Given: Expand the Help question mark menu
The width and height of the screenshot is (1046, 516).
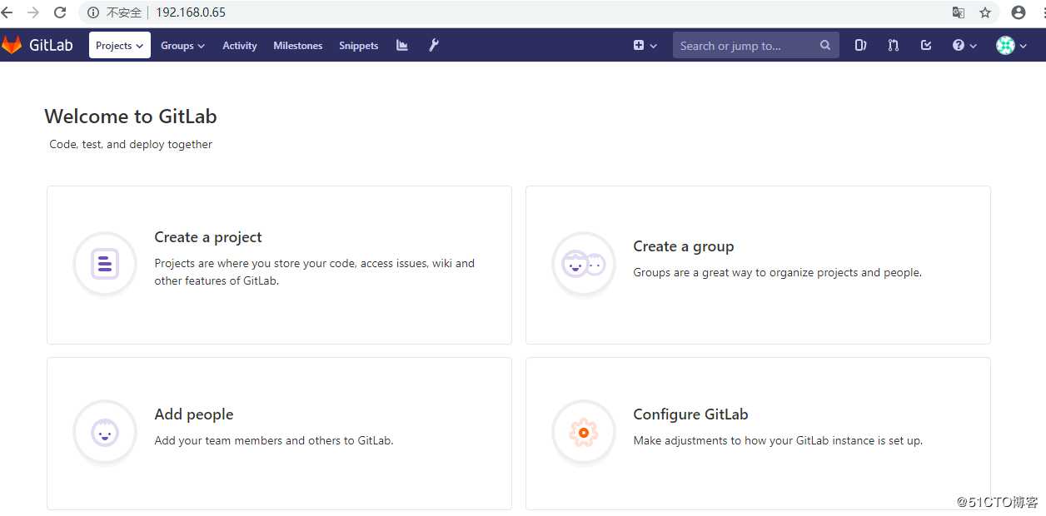Looking at the screenshot, I should pos(964,45).
